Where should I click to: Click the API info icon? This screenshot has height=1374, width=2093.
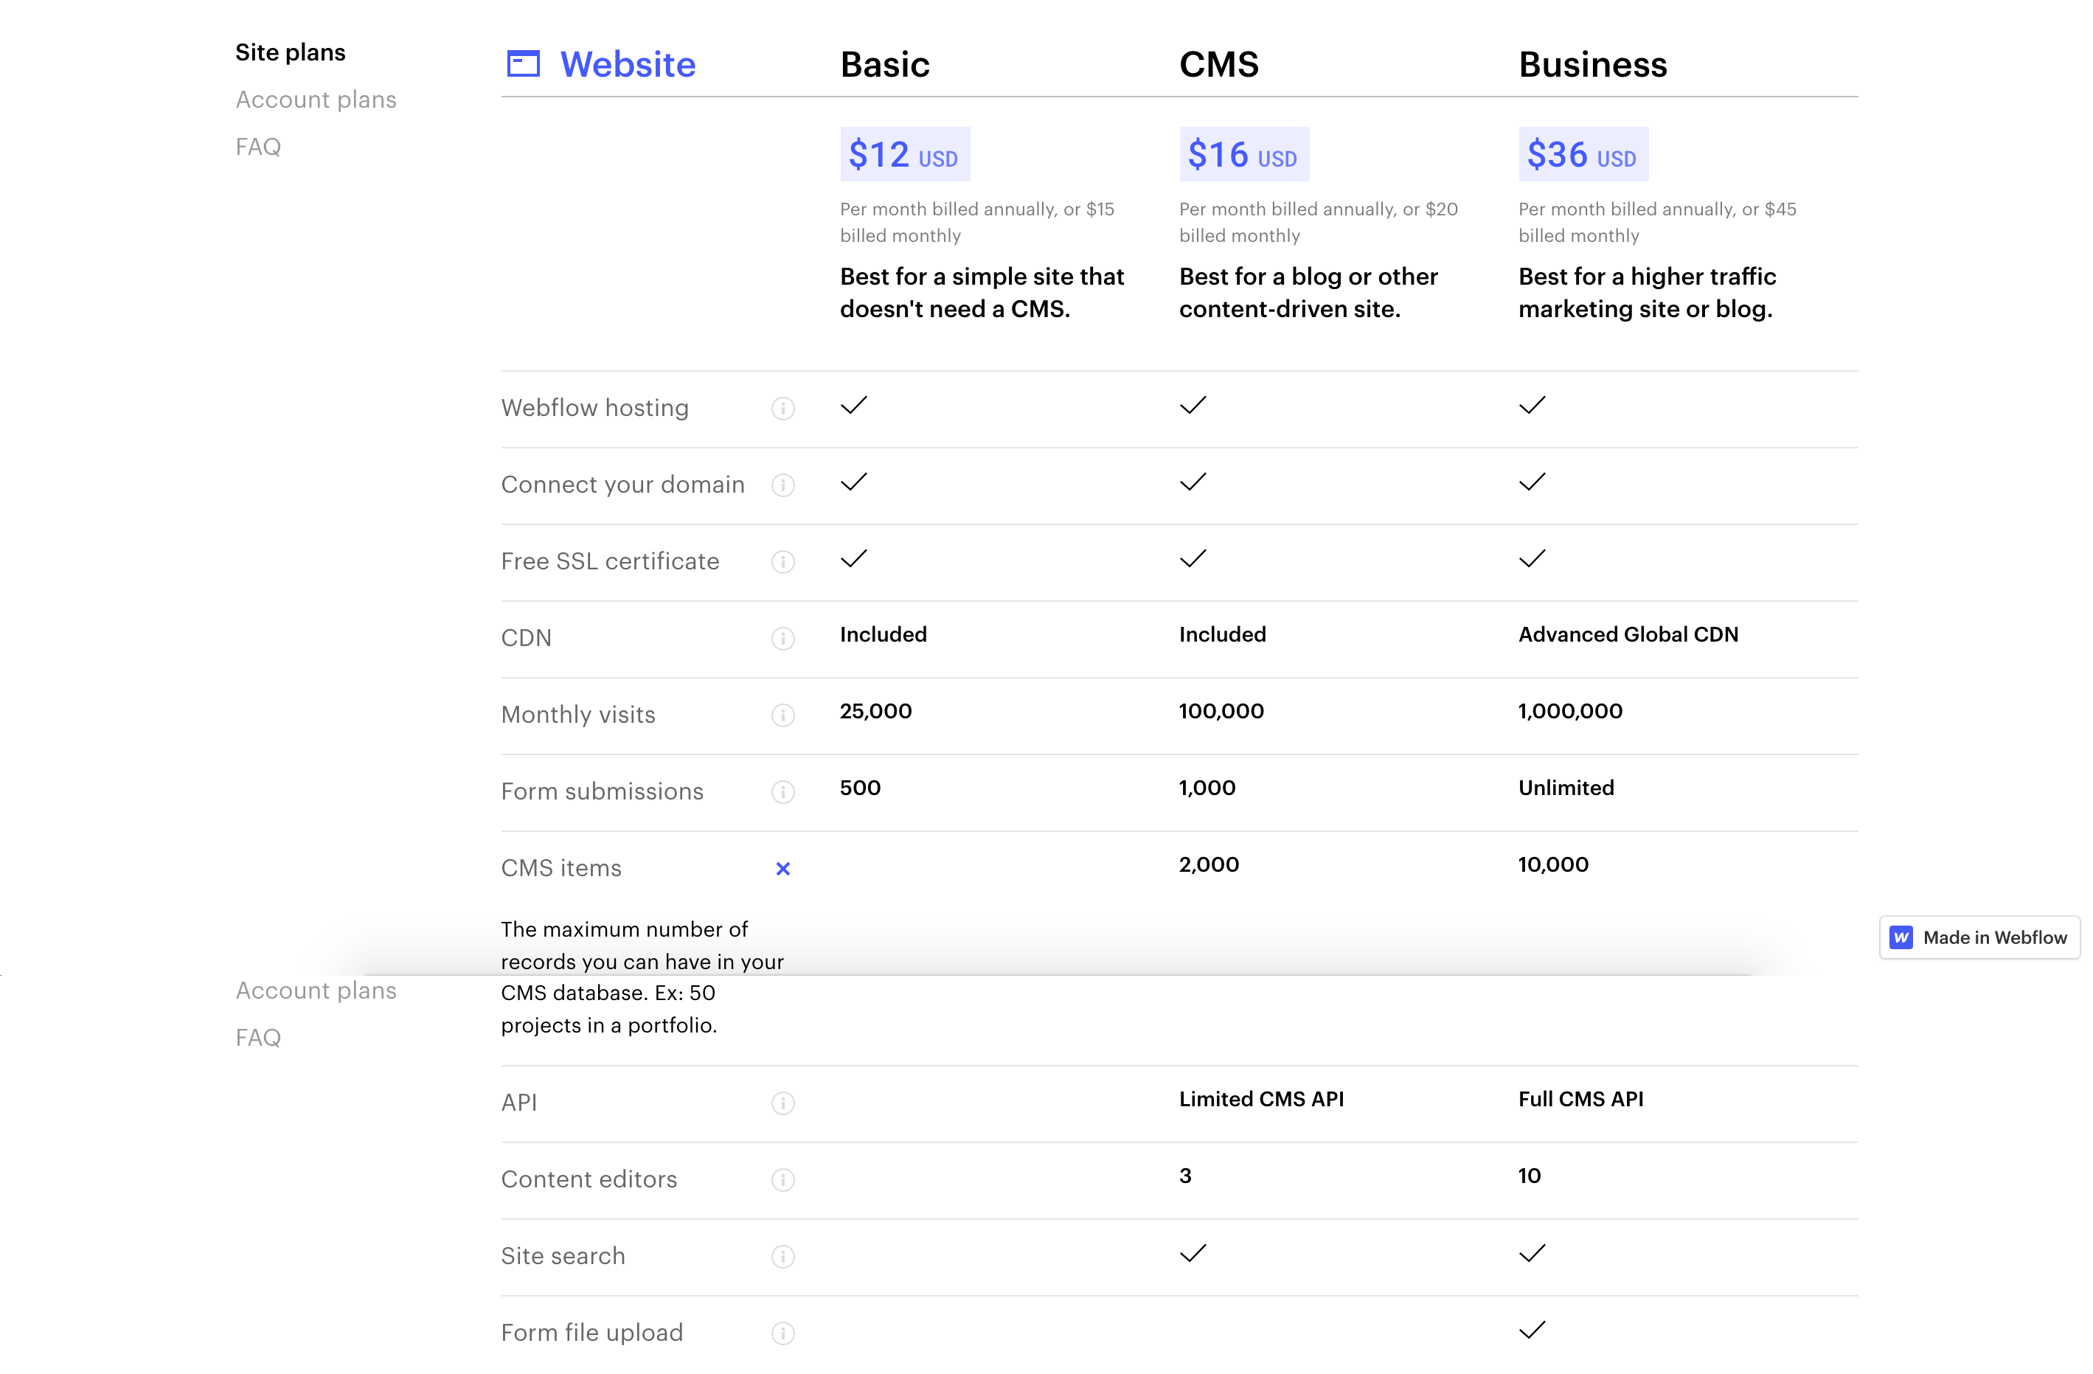782,1103
